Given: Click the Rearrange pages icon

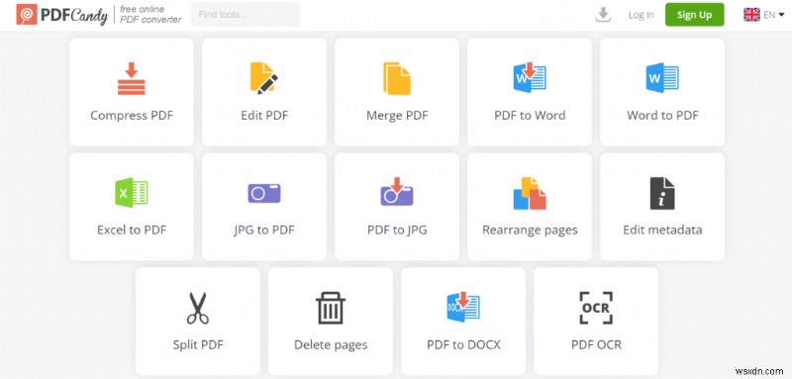Looking at the screenshot, I should point(530,193).
